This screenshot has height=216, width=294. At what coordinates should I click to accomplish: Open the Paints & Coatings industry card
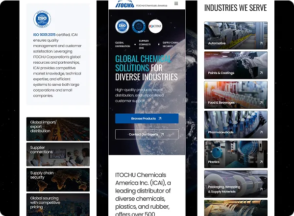236,65
